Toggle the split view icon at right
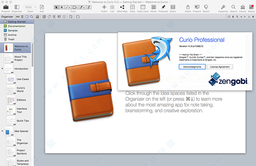256x166 pixels. pyautogui.click(x=229, y=17)
